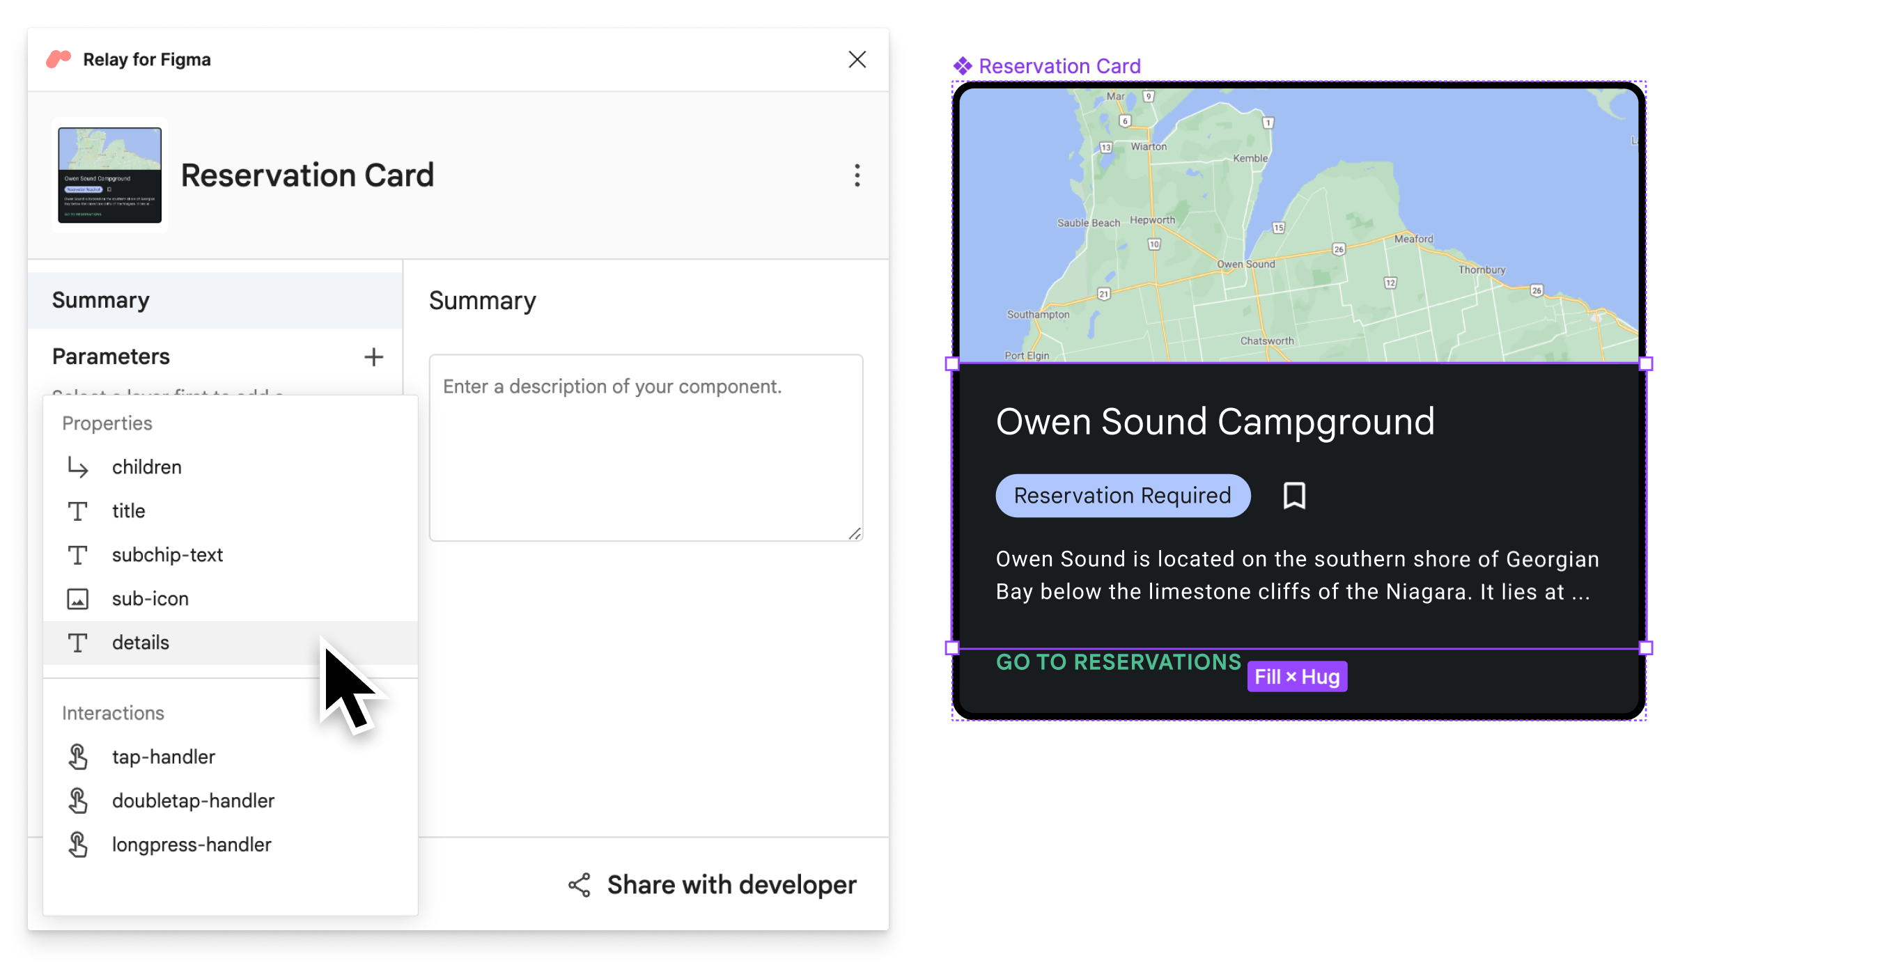
Task: Click the details tree item
Action: pos(140,642)
